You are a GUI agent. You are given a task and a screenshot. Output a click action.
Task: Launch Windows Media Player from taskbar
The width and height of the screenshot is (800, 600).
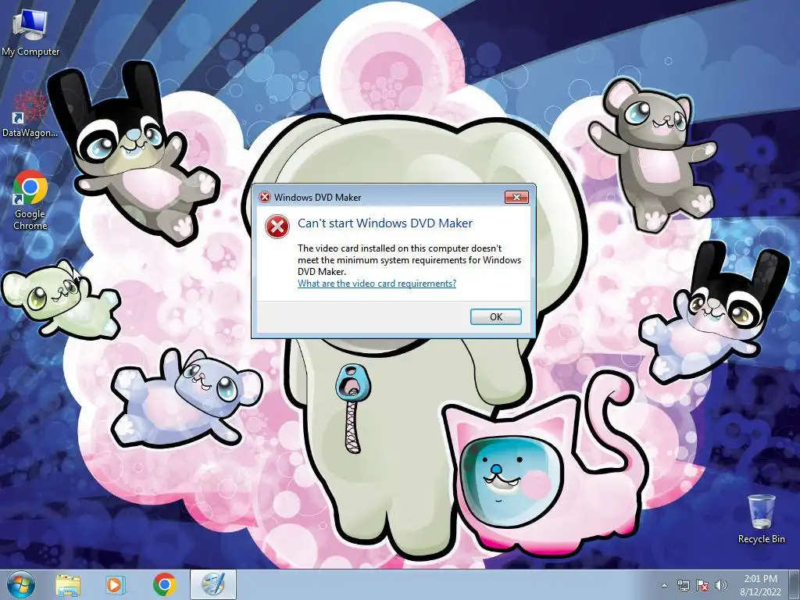tap(115, 584)
